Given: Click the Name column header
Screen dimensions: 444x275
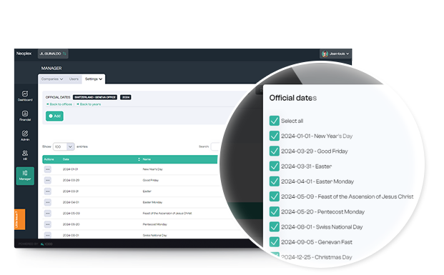Looking at the screenshot, I should (147, 159).
